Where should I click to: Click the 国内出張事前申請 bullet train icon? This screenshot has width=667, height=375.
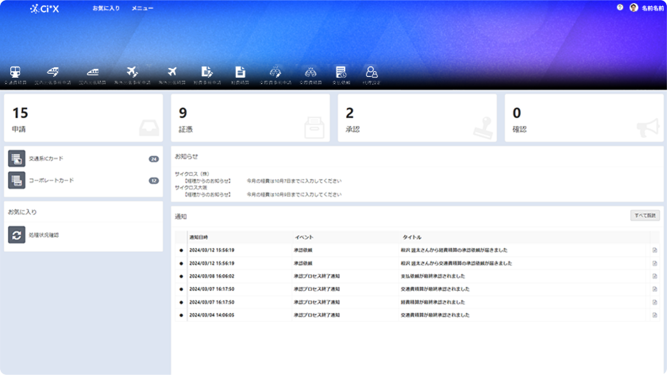(x=53, y=73)
